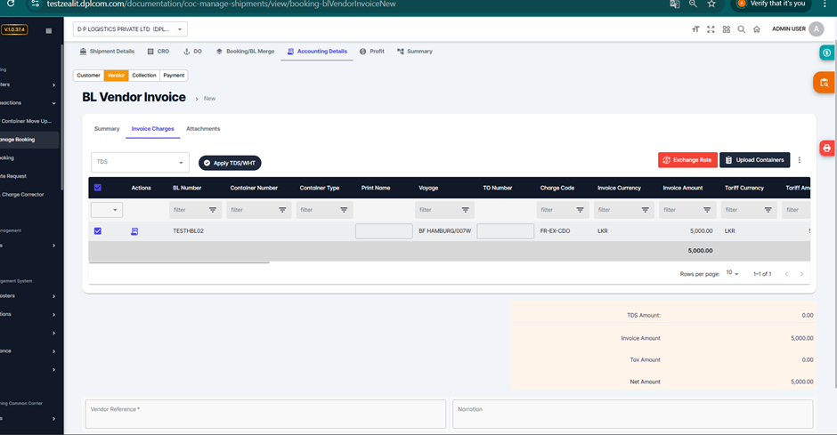This screenshot has width=837, height=435.
Task: Click the Vendor Reference input field
Action: click(x=265, y=415)
